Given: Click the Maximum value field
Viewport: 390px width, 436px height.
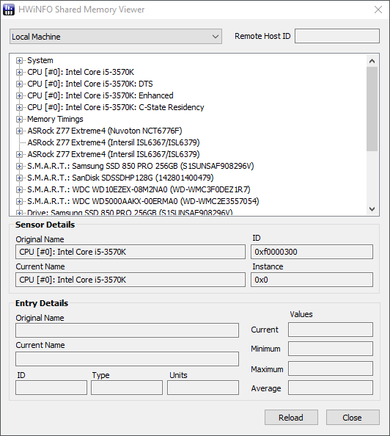Looking at the screenshot, I should 331,368.
